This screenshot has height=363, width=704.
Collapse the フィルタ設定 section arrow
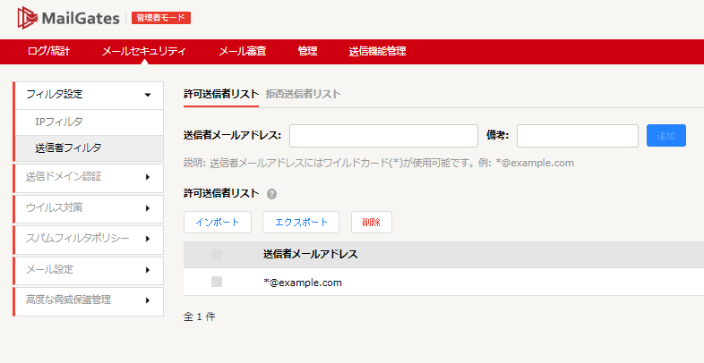148,95
